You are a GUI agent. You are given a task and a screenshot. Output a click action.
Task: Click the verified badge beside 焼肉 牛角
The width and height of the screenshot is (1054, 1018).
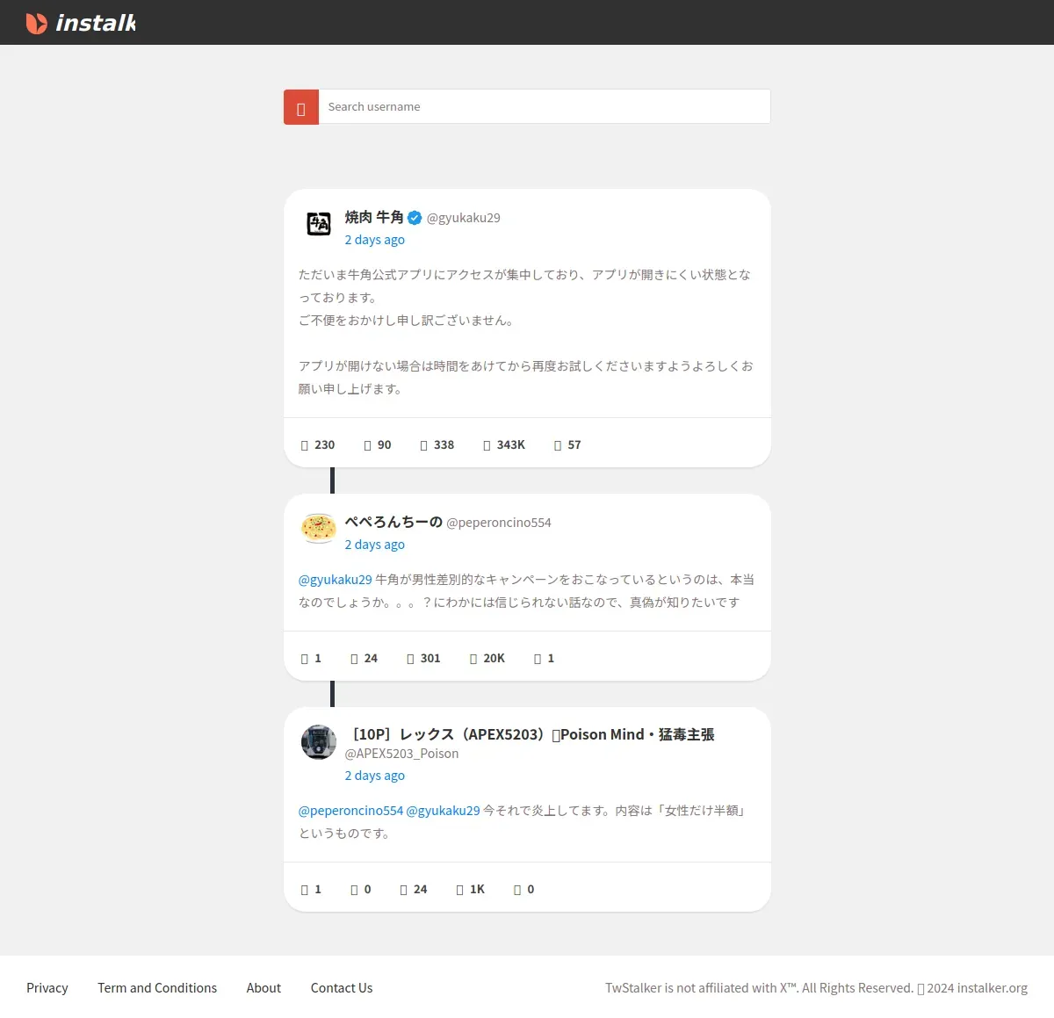415,218
